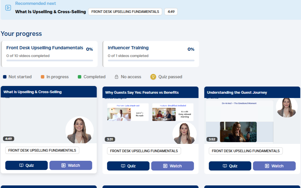Viewport: 301px width, 188px height.
Task: Watch Understanding the Guest Journey video
Action: 274,166
